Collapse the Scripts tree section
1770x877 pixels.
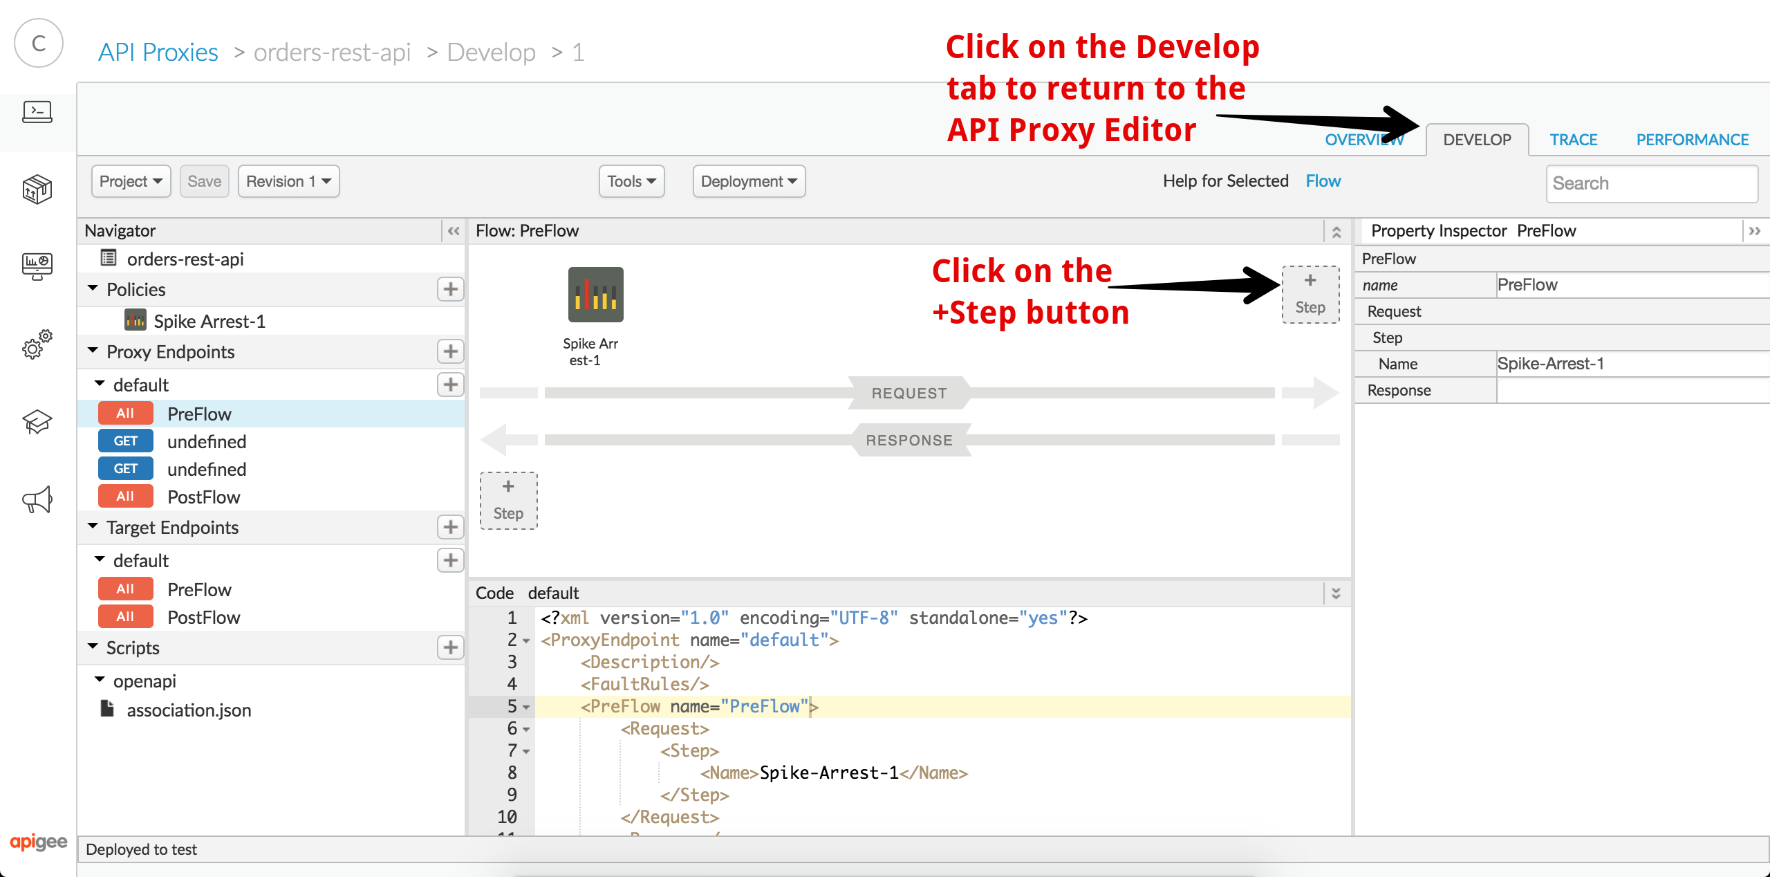pyautogui.click(x=93, y=647)
